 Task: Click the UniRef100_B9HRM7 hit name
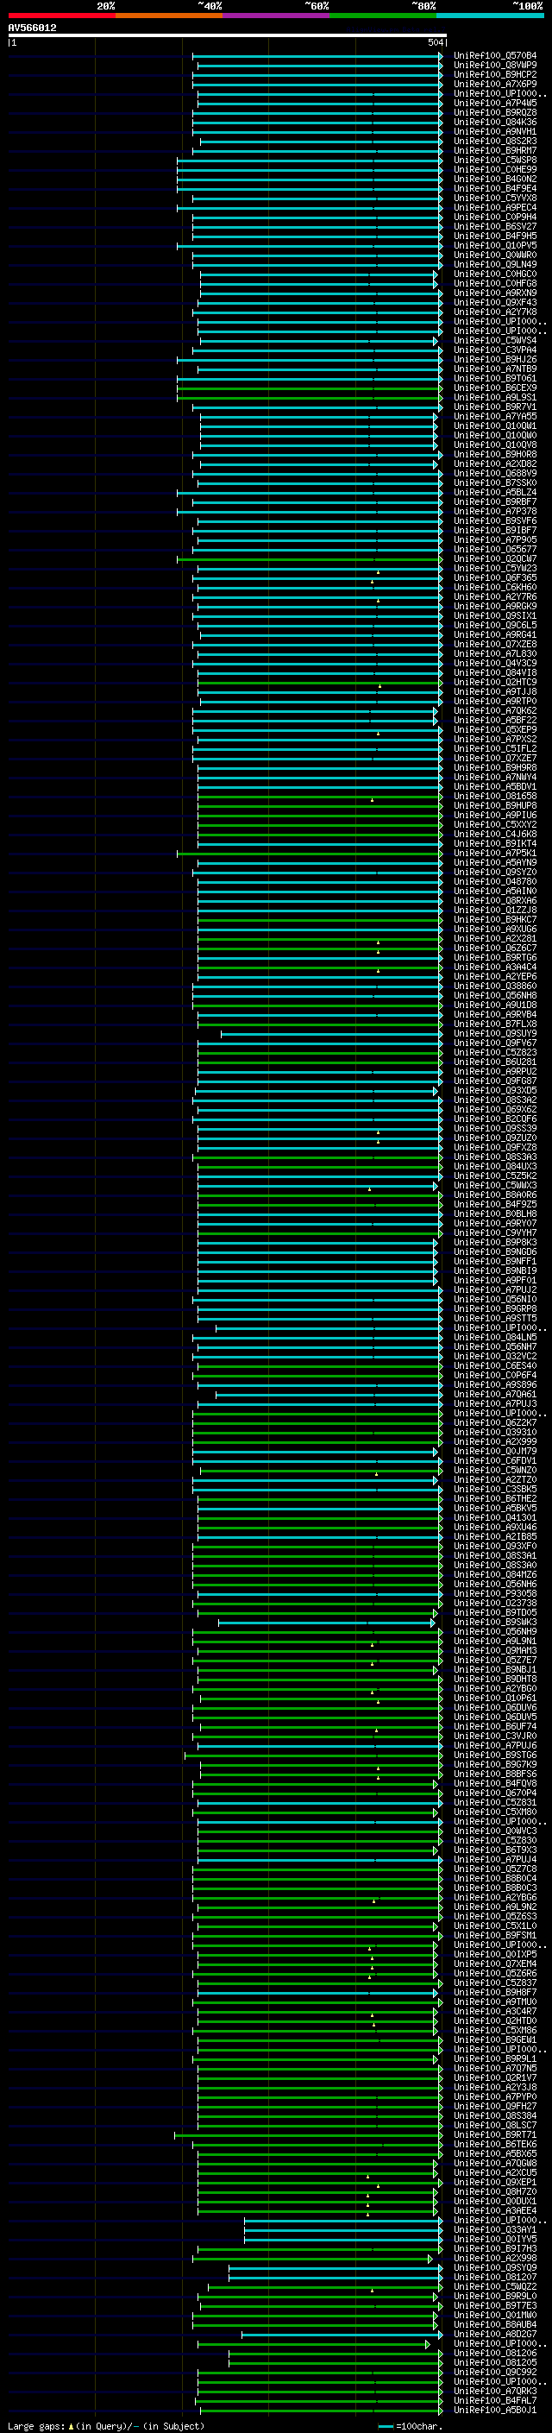click(x=495, y=150)
